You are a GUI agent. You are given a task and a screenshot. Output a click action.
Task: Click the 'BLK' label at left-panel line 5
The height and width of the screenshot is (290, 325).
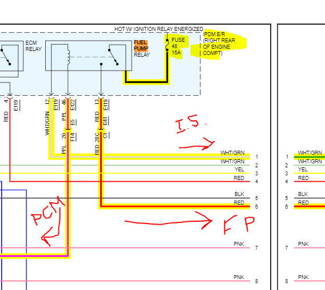coord(239,194)
